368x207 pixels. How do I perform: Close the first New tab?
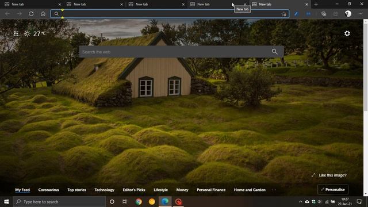tap(59, 4)
